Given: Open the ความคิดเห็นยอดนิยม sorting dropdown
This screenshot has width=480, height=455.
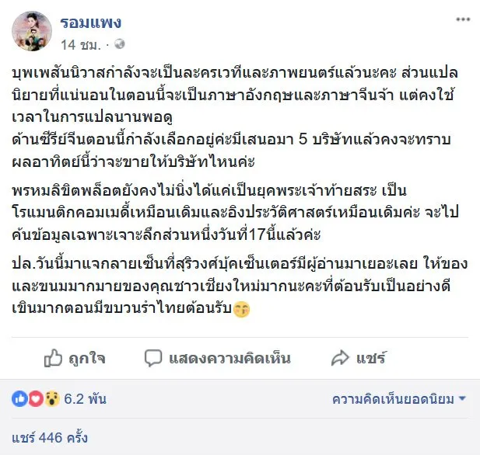Looking at the screenshot, I should pyautogui.click(x=393, y=400).
